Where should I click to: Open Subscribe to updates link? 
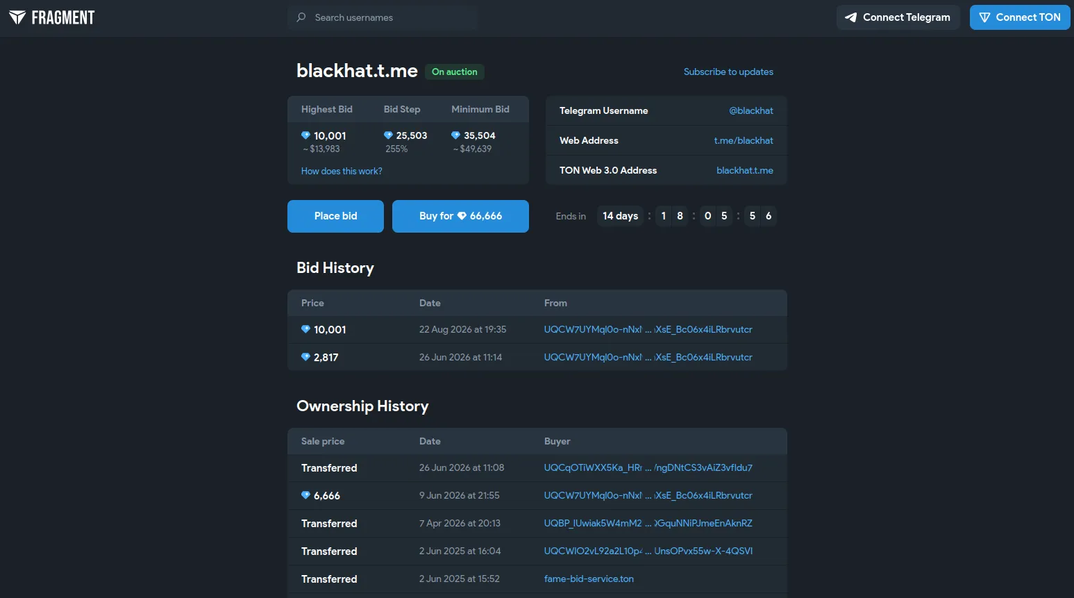click(x=728, y=72)
